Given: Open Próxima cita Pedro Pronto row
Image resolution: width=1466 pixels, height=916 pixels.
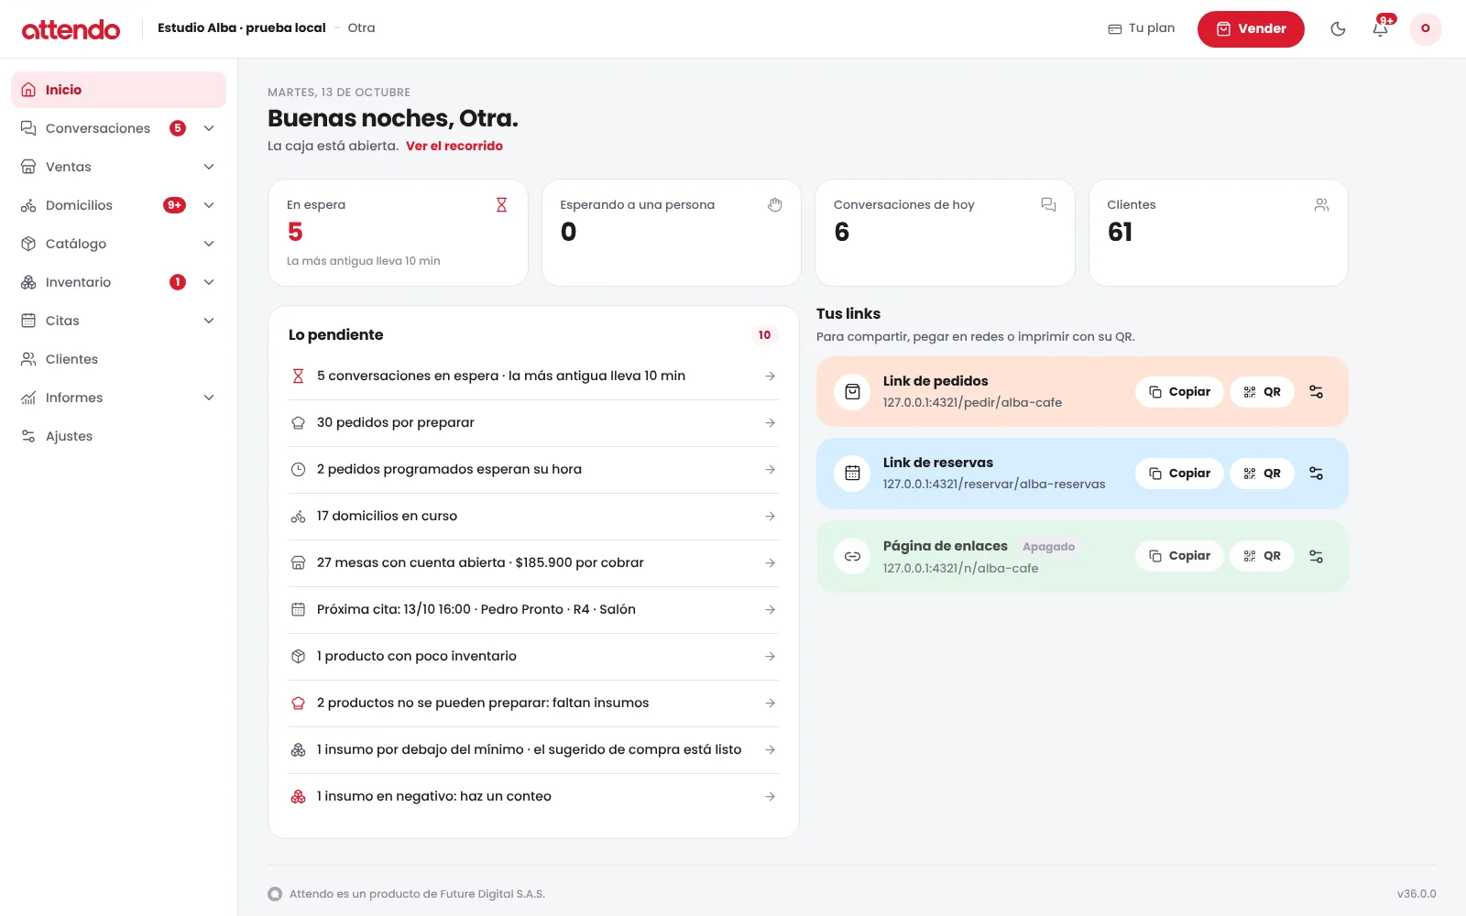Looking at the screenshot, I should pyautogui.click(x=533, y=610).
